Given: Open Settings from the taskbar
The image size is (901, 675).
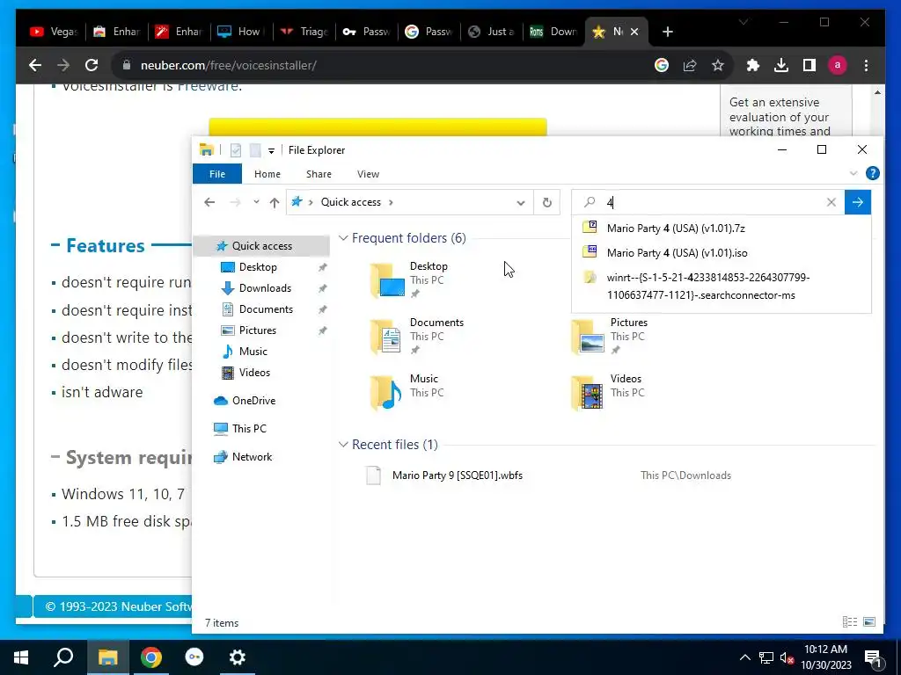Looking at the screenshot, I should tap(238, 657).
